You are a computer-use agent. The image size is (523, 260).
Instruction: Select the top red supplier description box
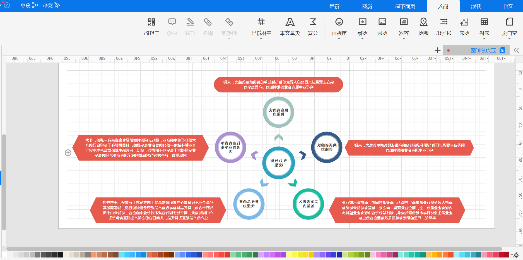pyautogui.click(x=278, y=85)
